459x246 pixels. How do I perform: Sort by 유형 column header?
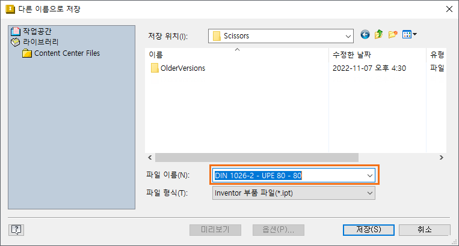(437, 55)
